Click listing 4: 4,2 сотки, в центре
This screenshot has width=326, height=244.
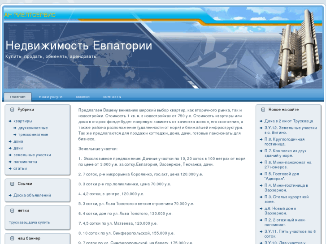(111, 194)
